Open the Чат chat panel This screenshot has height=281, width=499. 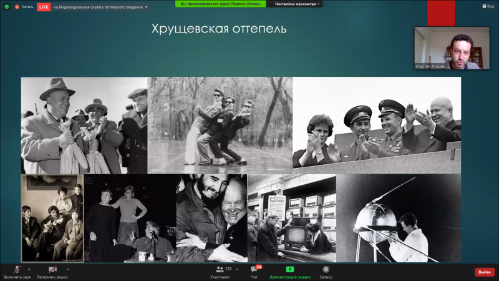(254, 272)
